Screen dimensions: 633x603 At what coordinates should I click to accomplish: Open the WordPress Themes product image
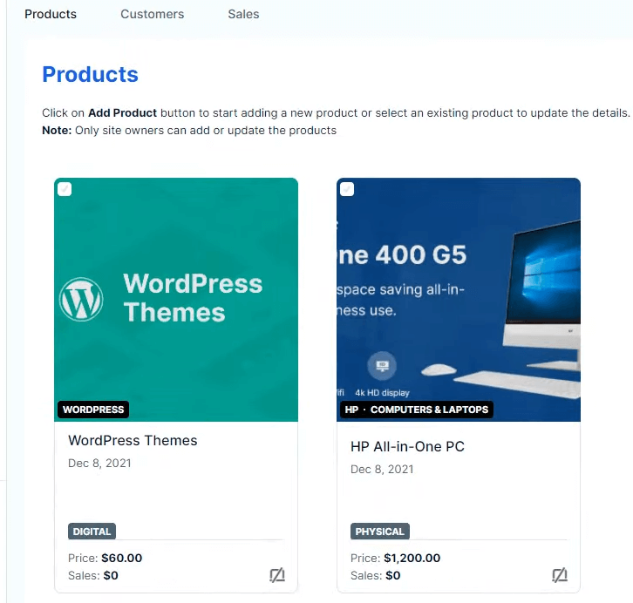(176, 300)
